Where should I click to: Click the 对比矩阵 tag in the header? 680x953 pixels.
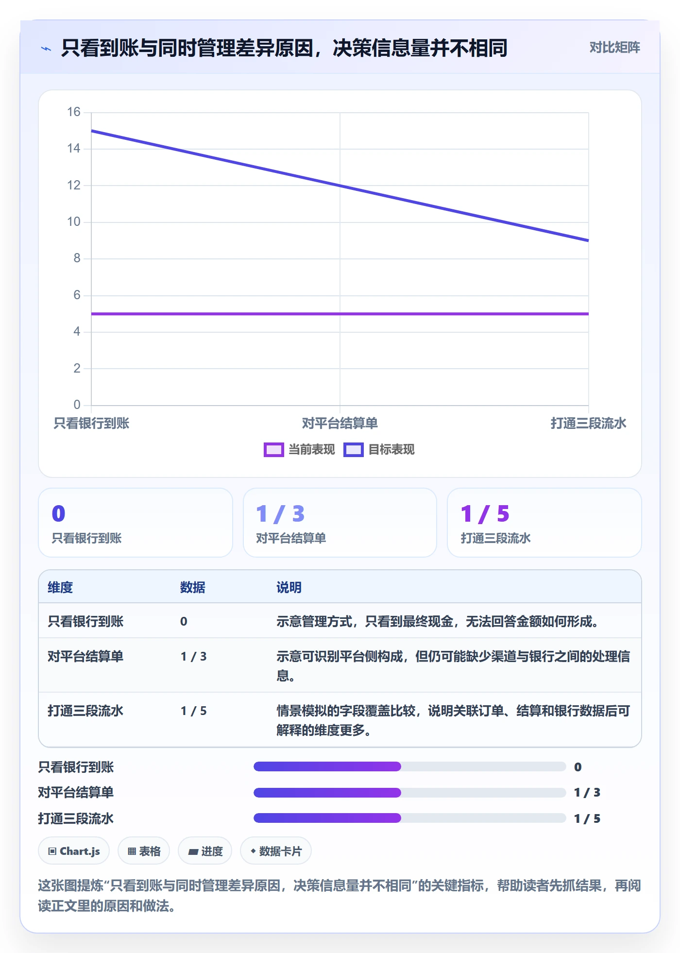click(x=614, y=48)
